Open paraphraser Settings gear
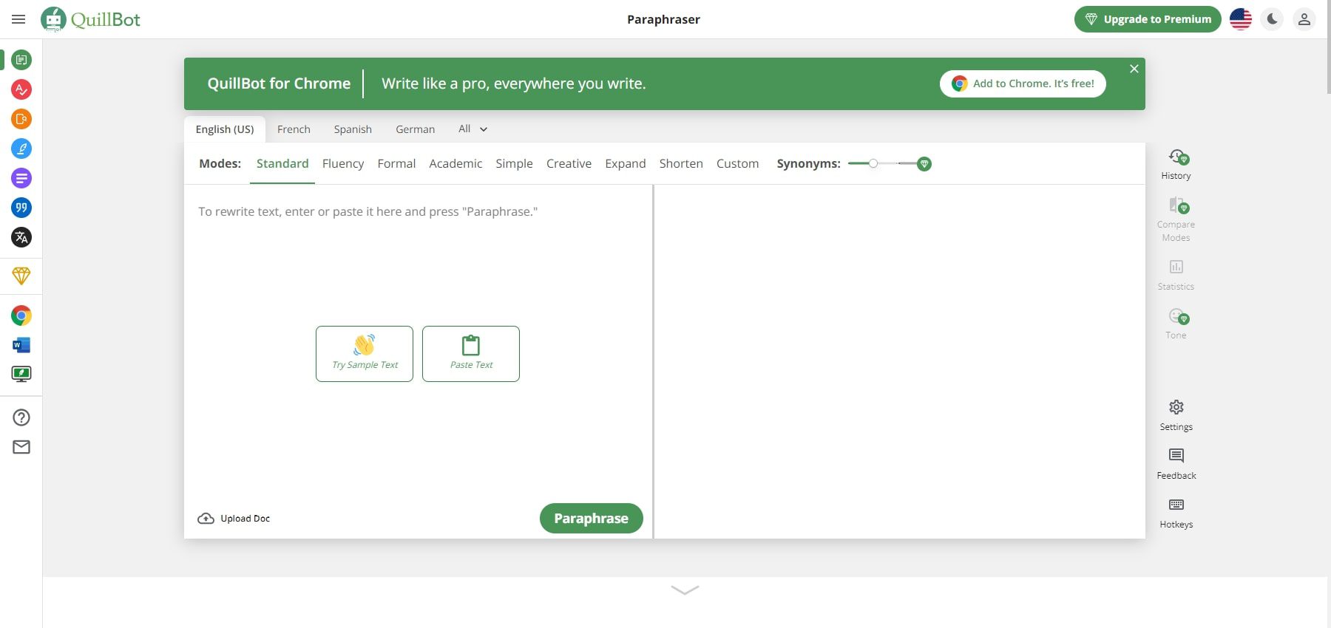The height and width of the screenshot is (628, 1331). (x=1176, y=414)
